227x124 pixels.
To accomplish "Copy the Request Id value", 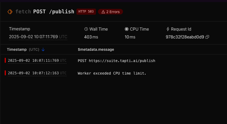I will pyautogui.click(x=207, y=37).
